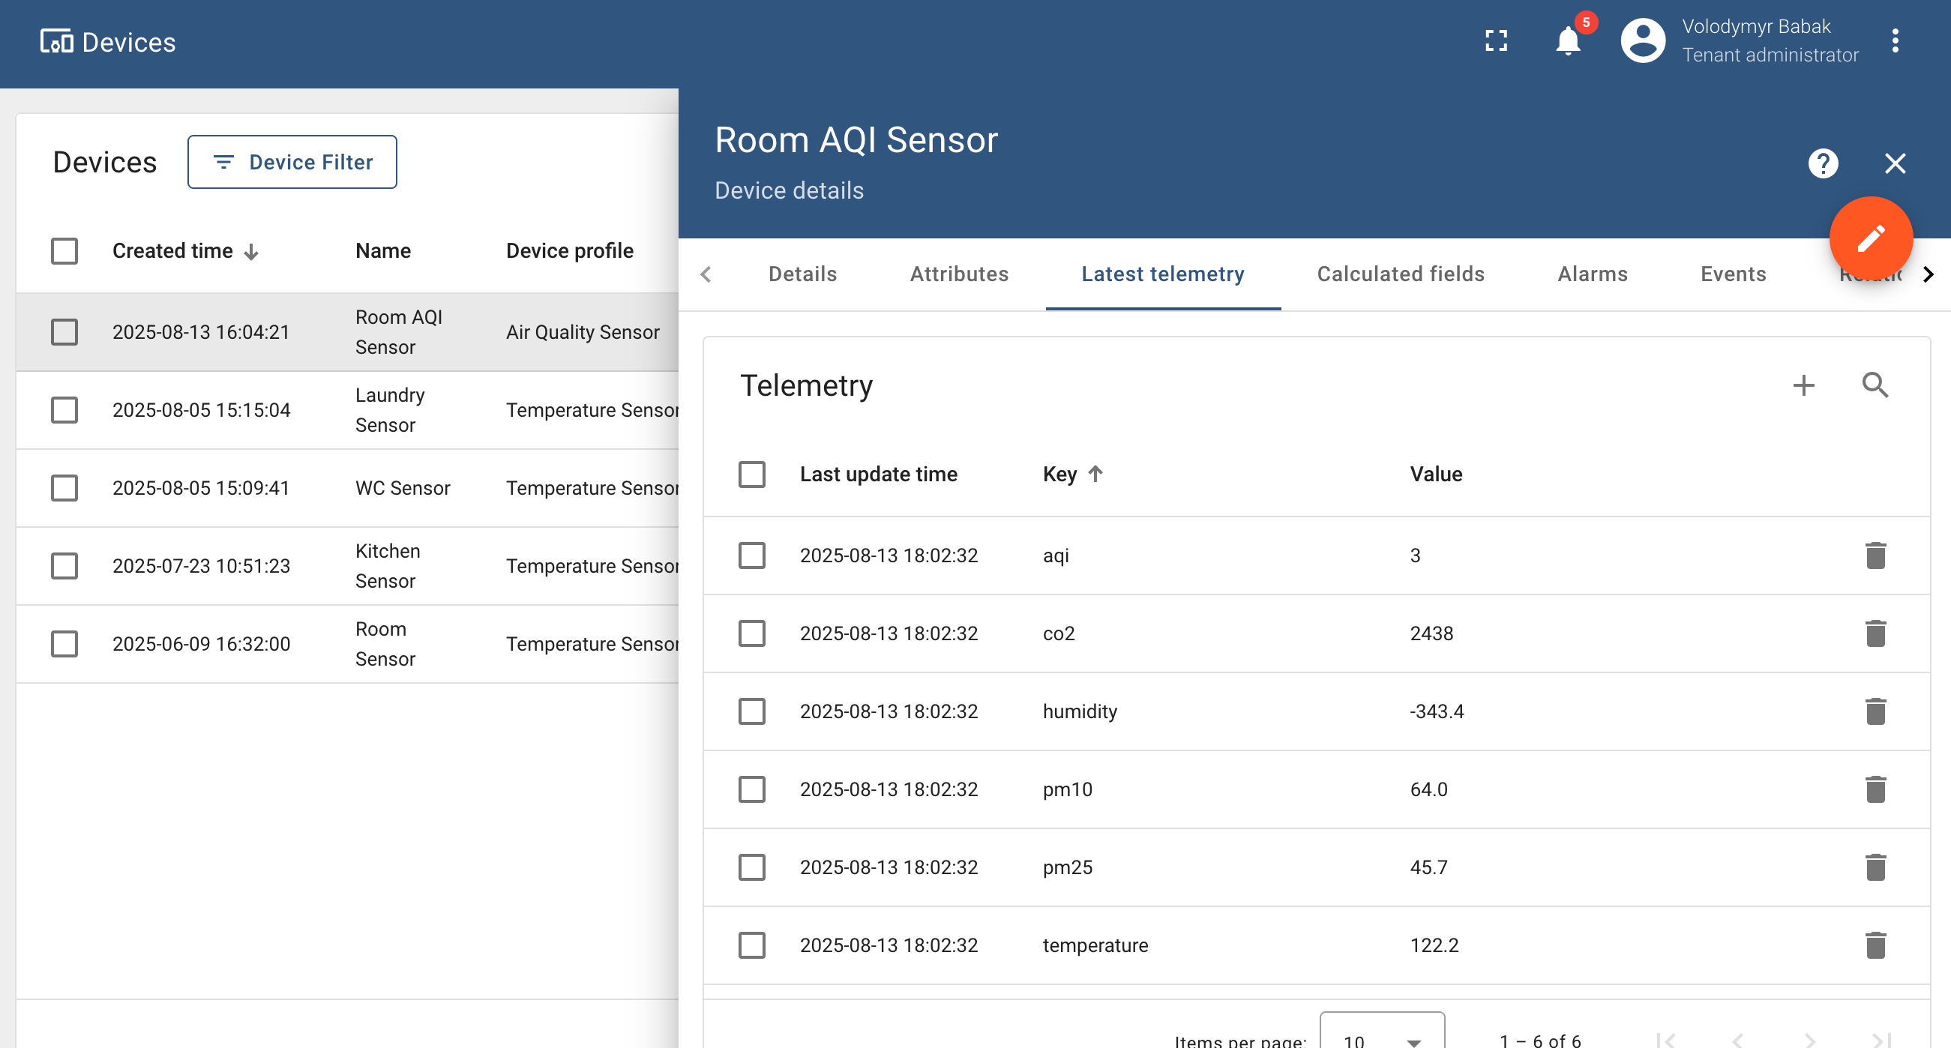Add new telemetry with the plus icon
The height and width of the screenshot is (1048, 1951).
click(1804, 385)
